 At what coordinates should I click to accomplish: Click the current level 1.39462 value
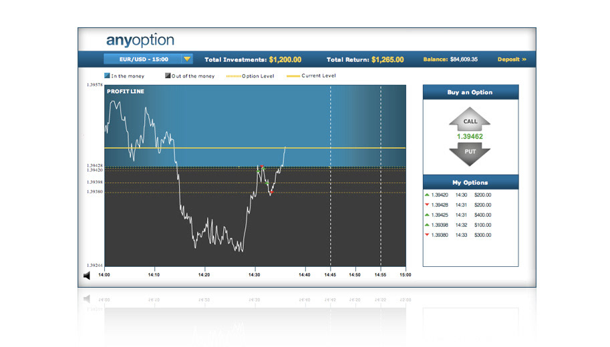[470, 136]
